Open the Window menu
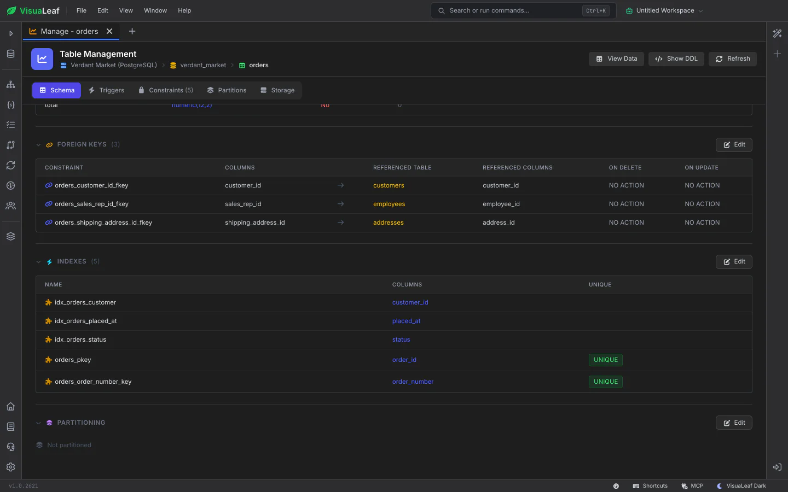 coord(155,10)
